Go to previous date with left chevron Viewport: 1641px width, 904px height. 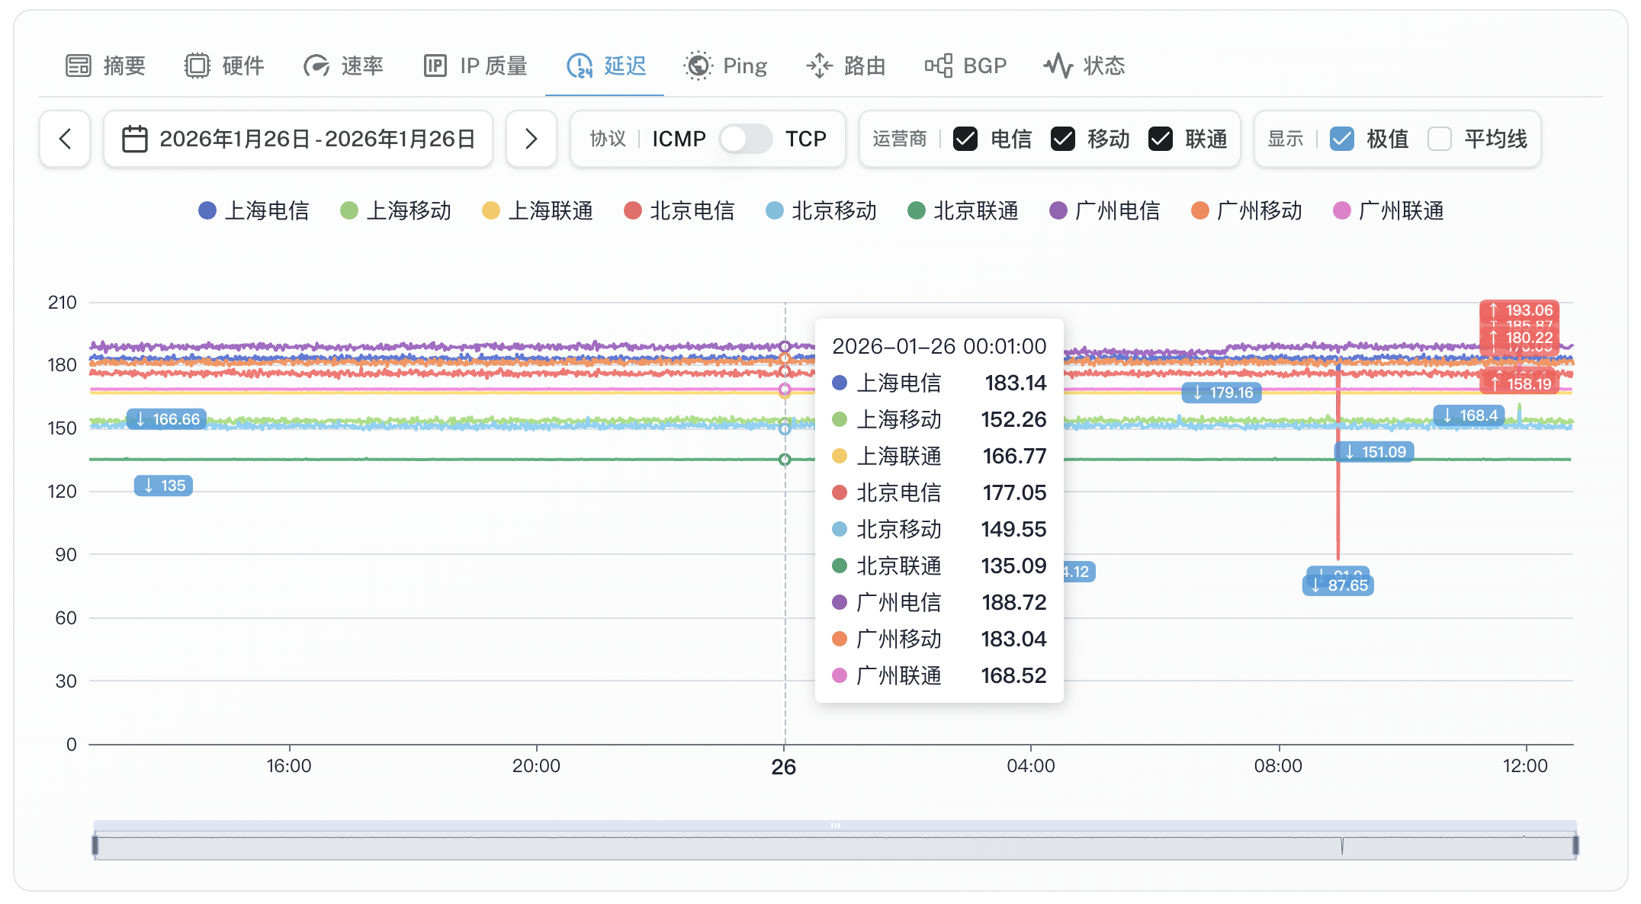66,139
